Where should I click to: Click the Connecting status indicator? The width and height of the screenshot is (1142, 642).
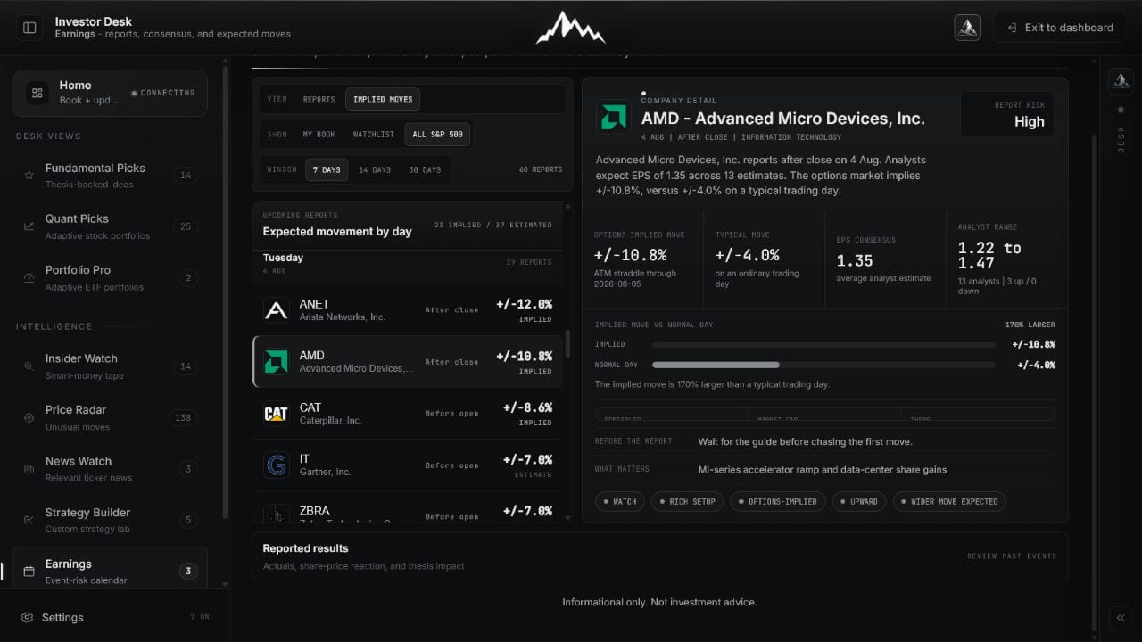pos(163,93)
